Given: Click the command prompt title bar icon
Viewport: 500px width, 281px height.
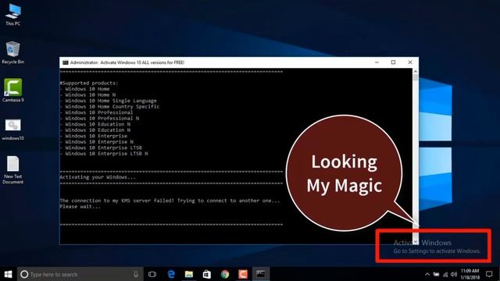Looking at the screenshot, I should click(65, 62).
